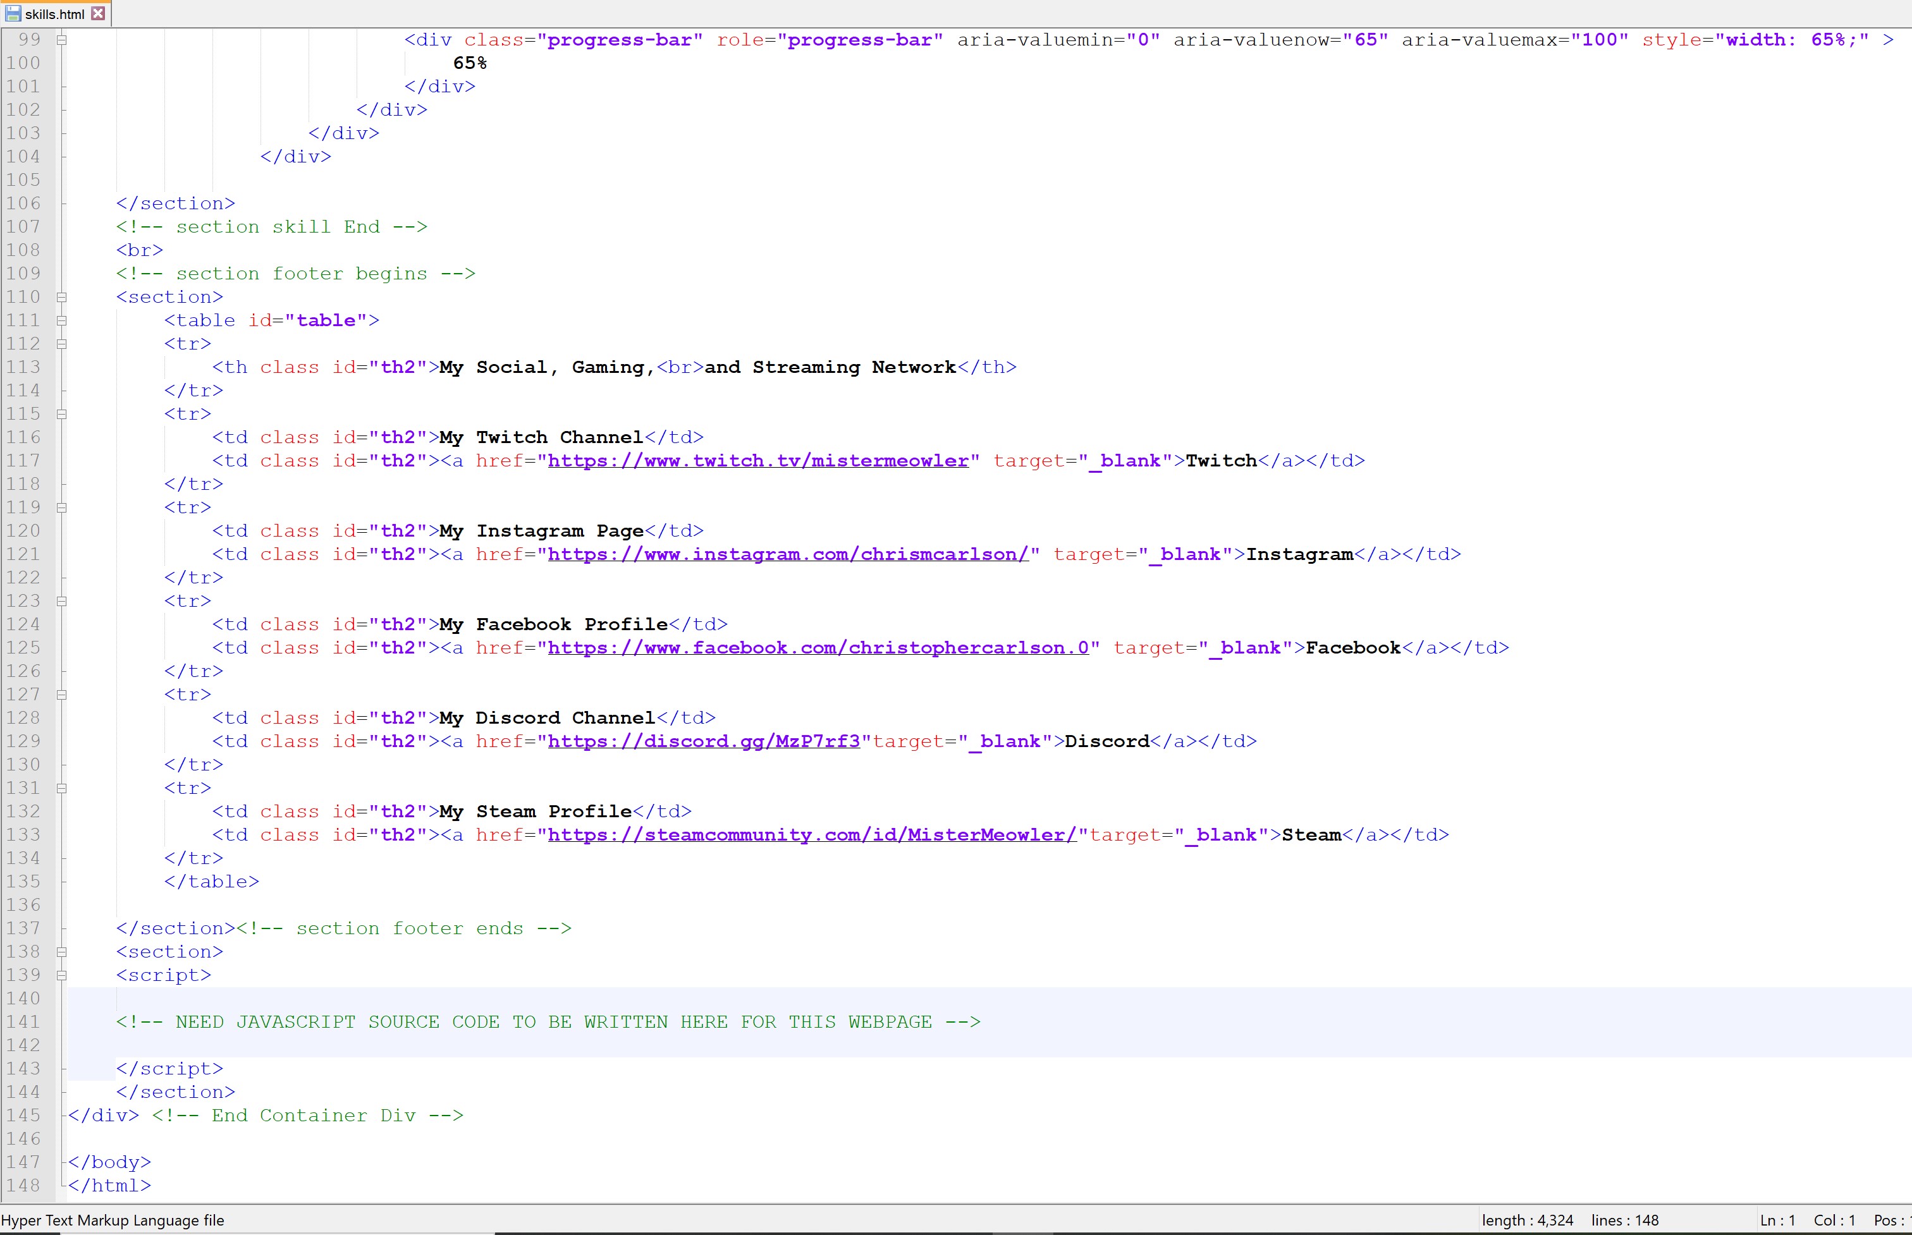Click line number 136 in the margin
Screen dimensions: 1912x1235
(23, 904)
